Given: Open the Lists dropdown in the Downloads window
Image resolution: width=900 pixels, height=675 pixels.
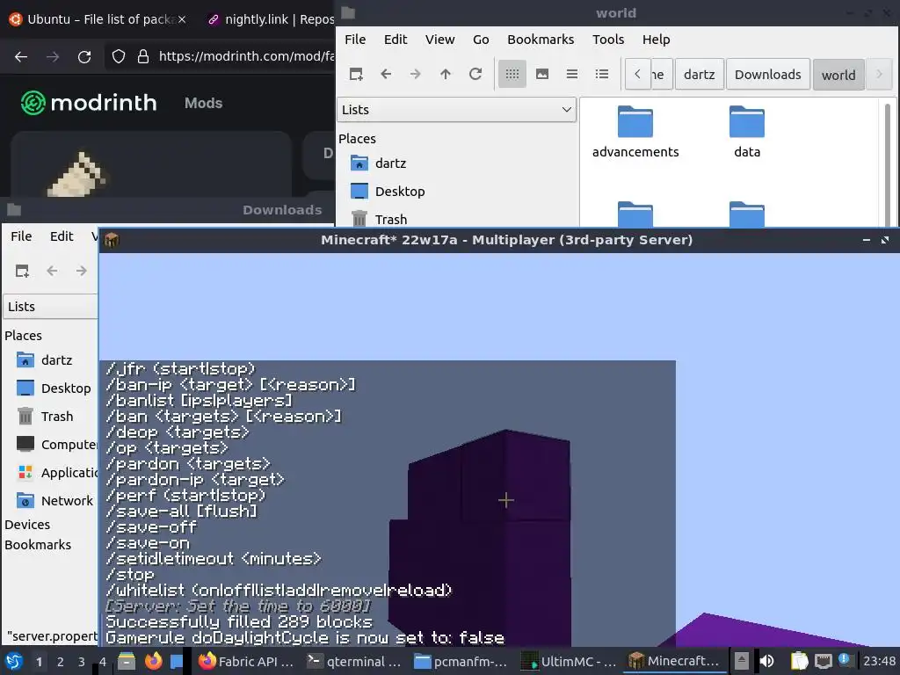Looking at the screenshot, I should coord(50,307).
